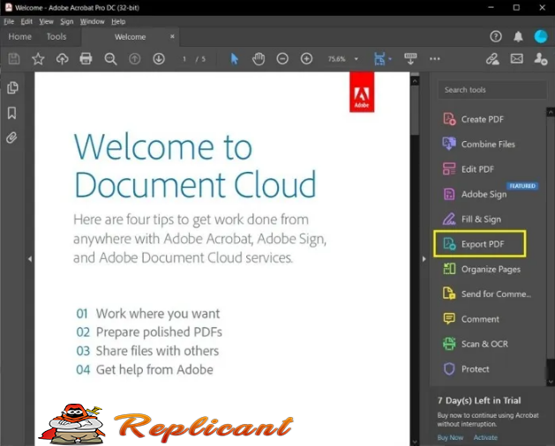Open the Find text magnifier icon
The height and width of the screenshot is (446, 555).
click(110, 59)
